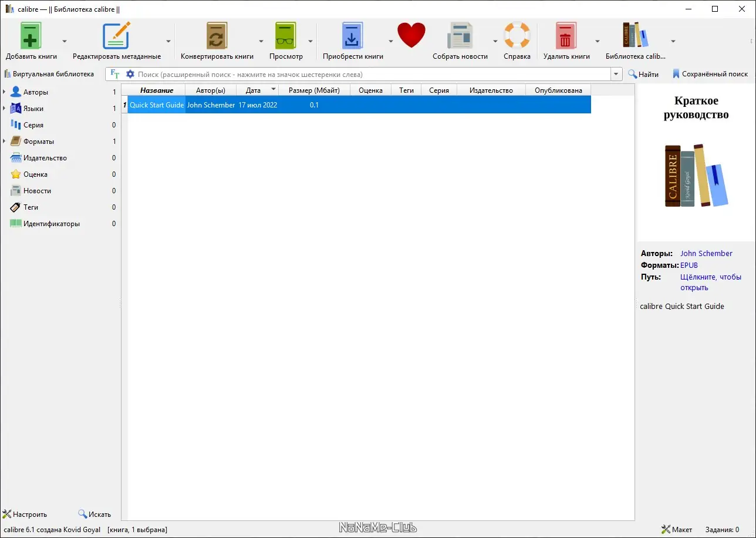This screenshot has width=756, height=538.
Task: Open the Get books dropdown arrow
Action: click(x=390, y=41)
